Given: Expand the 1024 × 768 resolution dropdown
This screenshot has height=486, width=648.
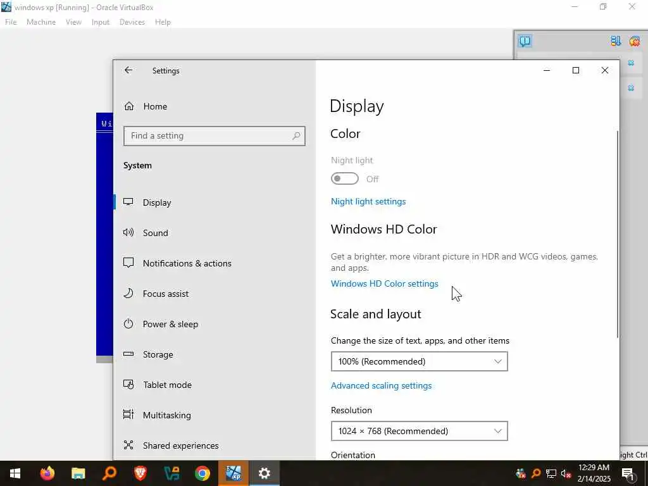Looking at the screenshot, I should point(419,431).
